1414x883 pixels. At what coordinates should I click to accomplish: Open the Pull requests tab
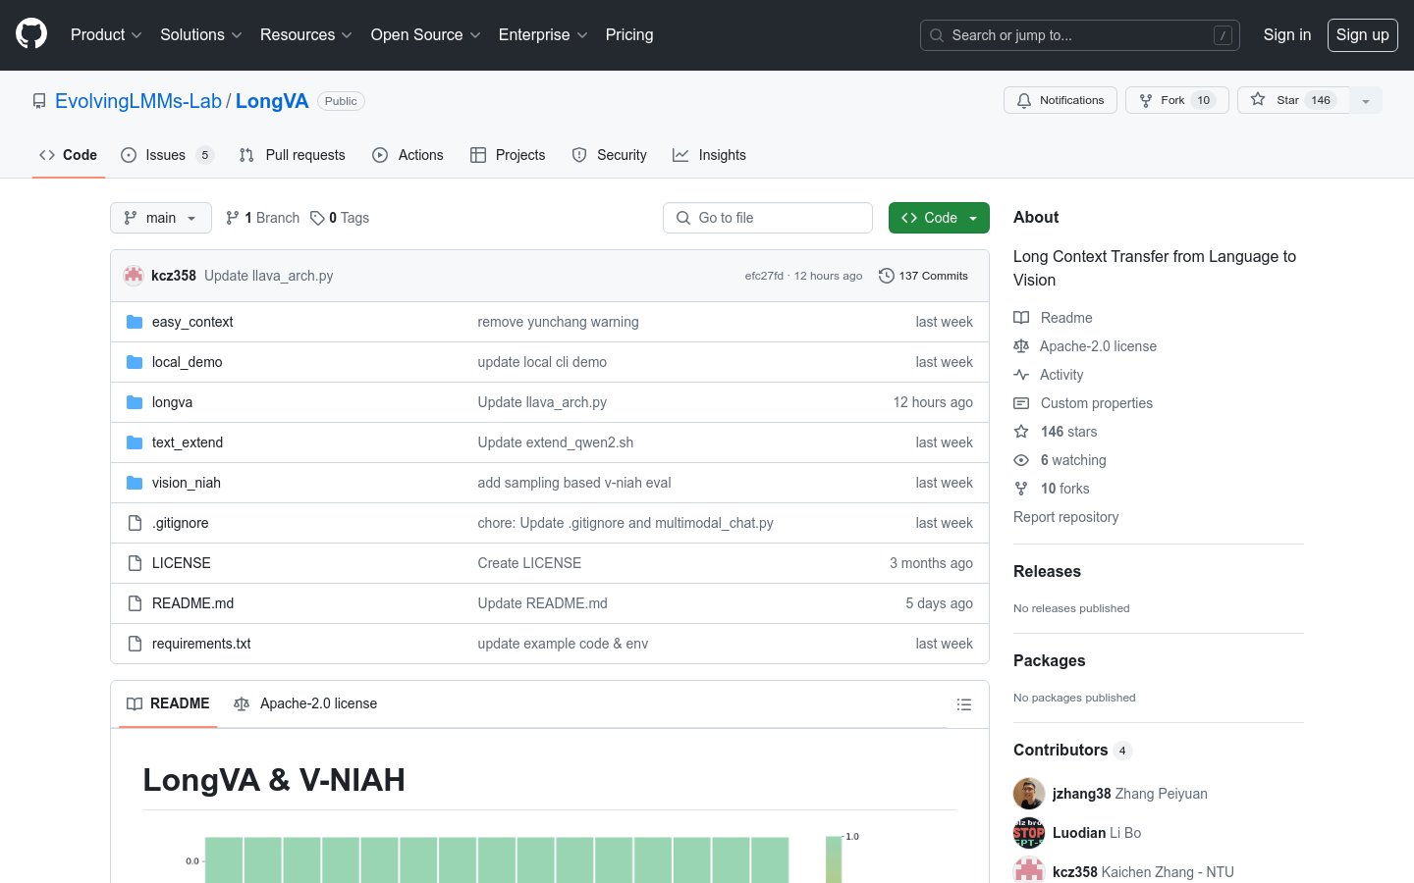pyautogui.click(x=293, y=155)
